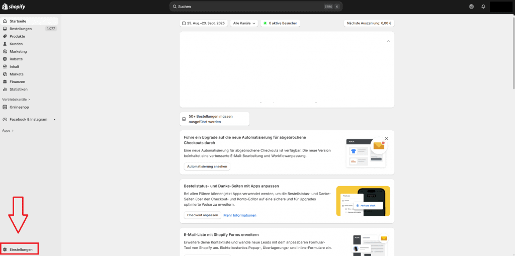Expand the Apps section in sidebar
Image resolution: width=515 pixels, height=256 pixels.
coord(8,130)
